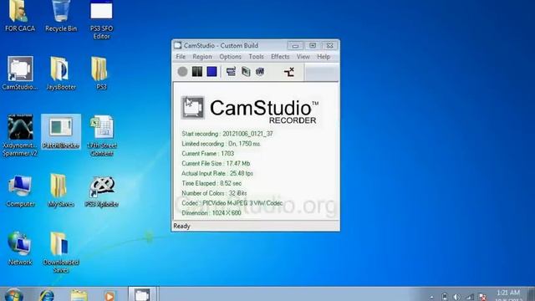Launch Internet Explorer from taskbar
The height and width of the screenshot is (301, 535).
pyautogui.click(x=47, y=295)
